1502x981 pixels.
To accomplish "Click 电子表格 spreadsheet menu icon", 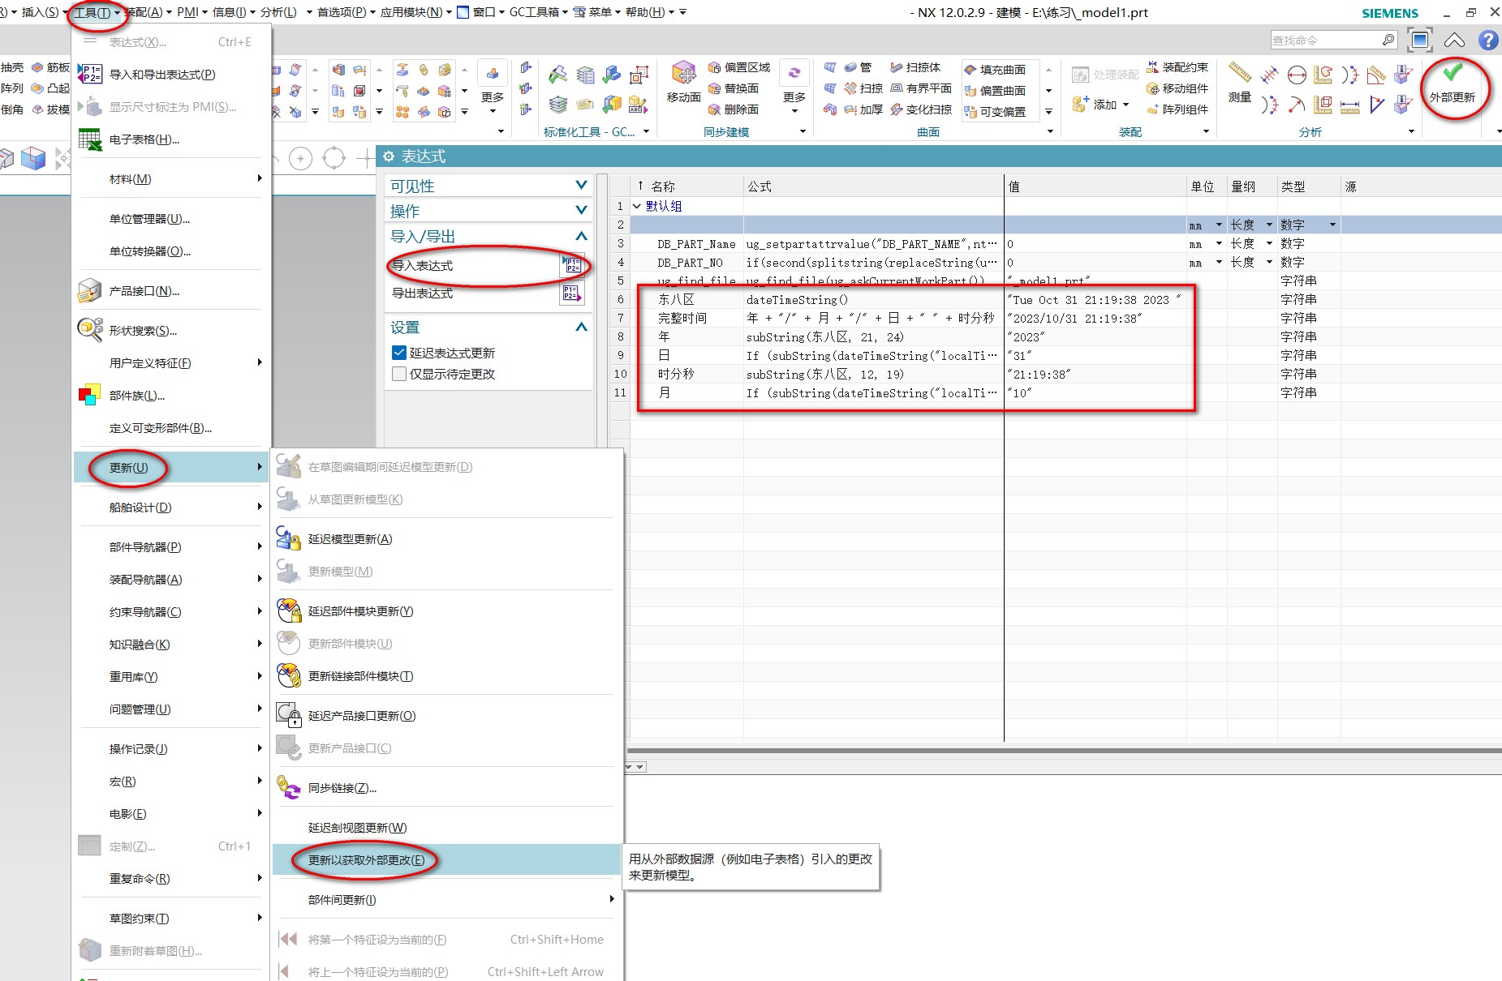I will tap(89, 139).
